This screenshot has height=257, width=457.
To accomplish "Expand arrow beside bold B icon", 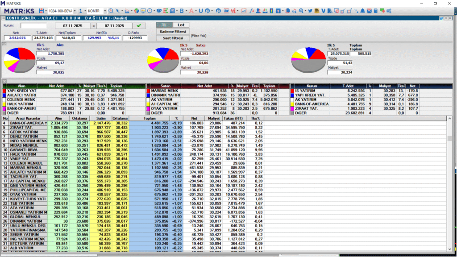I will (x=186, y=11).
